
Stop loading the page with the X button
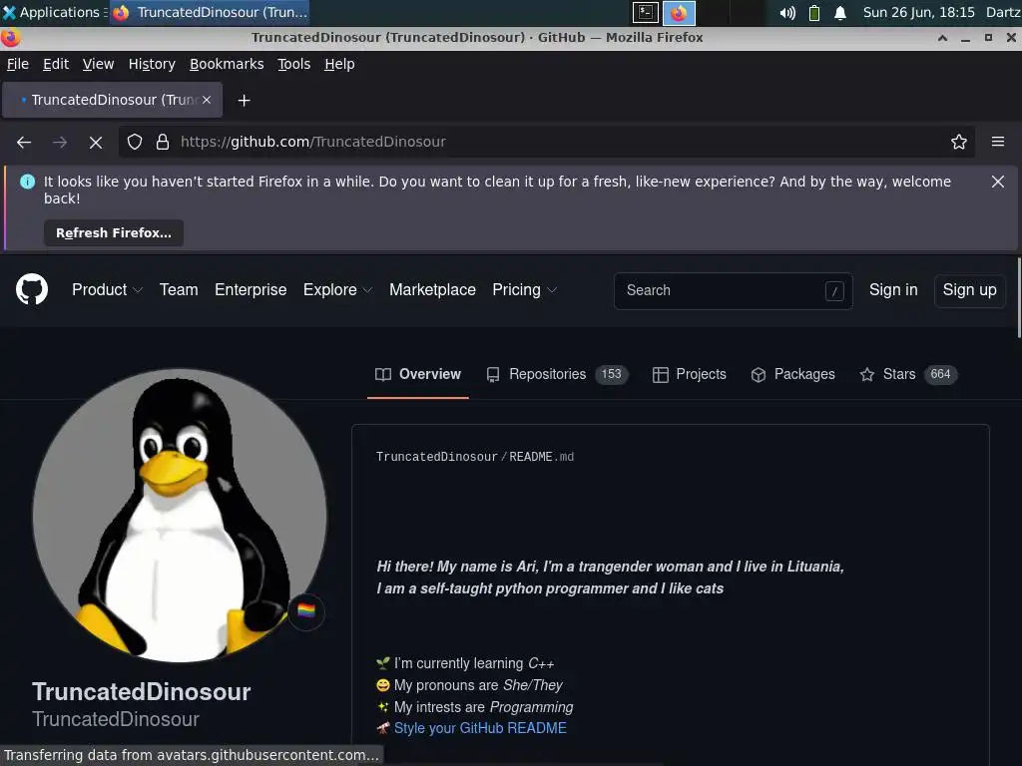coord(96,142)
